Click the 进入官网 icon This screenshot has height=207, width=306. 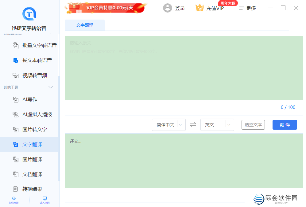(44, 200)
